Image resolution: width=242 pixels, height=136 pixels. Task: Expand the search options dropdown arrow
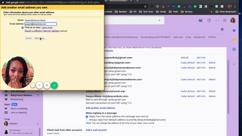point(160,20)
